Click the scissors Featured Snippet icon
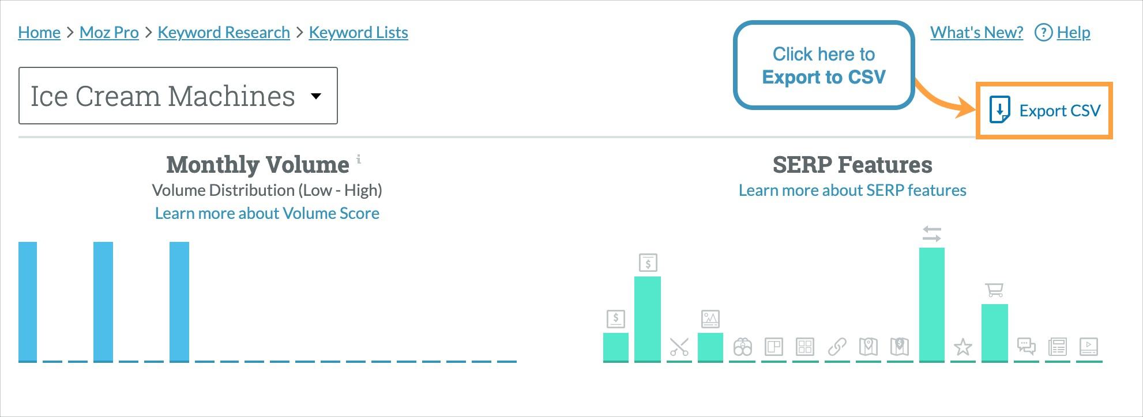Screen dimensions: 1143x417 [679, 347]
